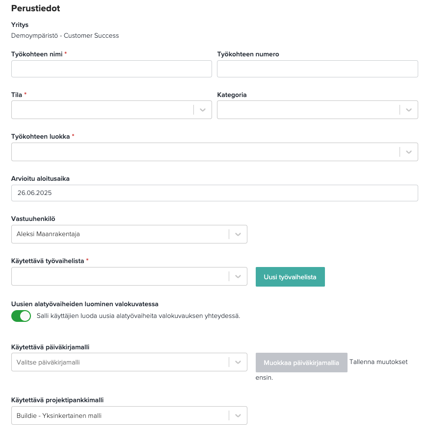The image size is (429, 437).
Task: Open the Kategoria dropdown chevron
Action: point(409,110)
